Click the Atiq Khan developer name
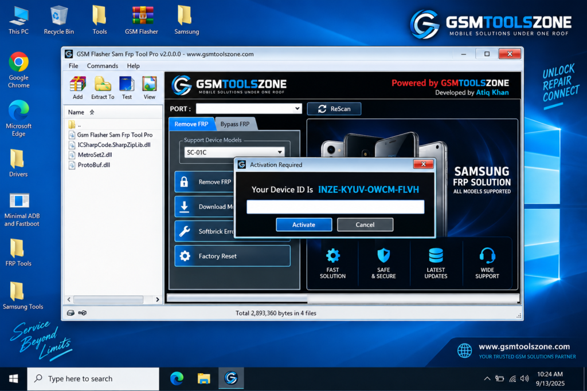This screenshot has width=587, height=391. 492,92
